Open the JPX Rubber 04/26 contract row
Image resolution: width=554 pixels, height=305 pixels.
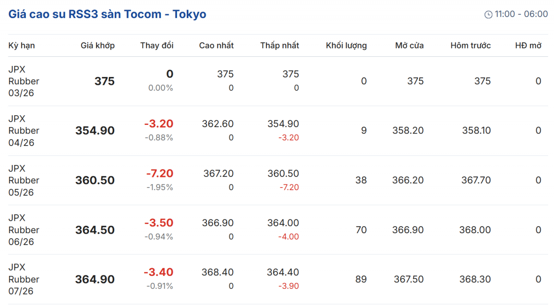tap(24, 131)
